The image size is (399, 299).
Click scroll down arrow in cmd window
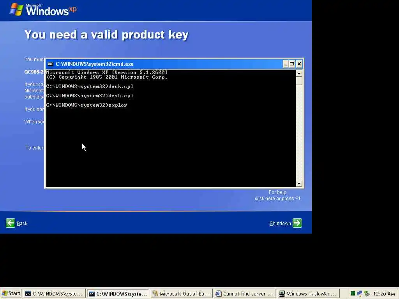pos(299,183)
